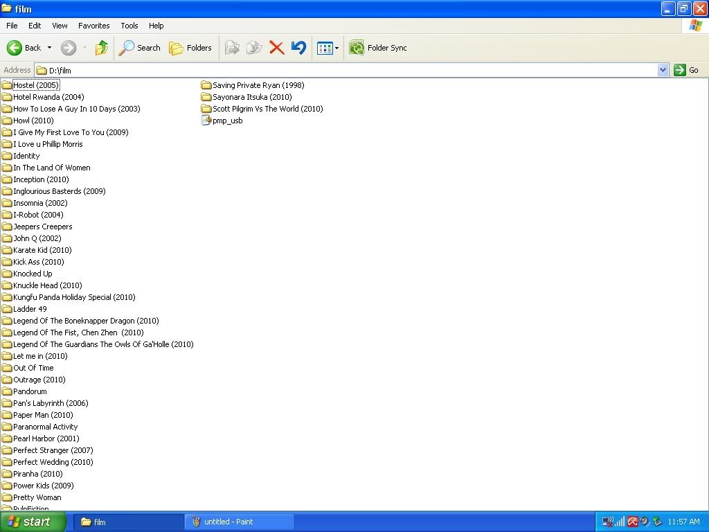This screenshot has height=532, width=709.
Task: Select "Legend Of The Boneknapper Dragon (2010)"
Action: click(86, 320)
